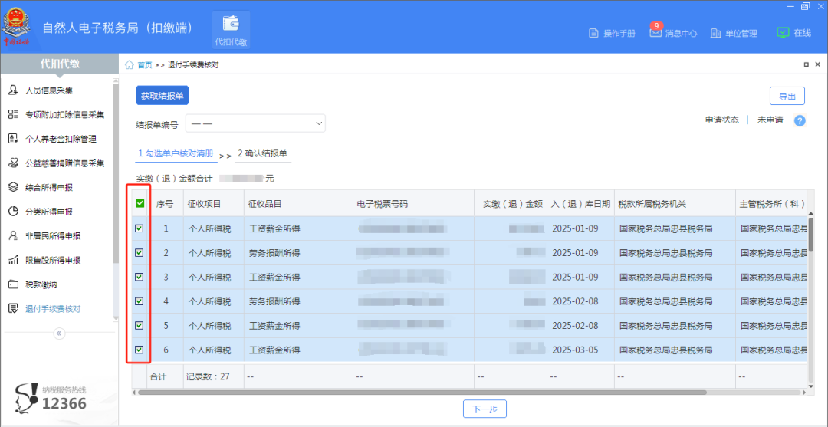Click the 主管税务所（科） column header
Screen dimensions: 828x427
point(771,204)
